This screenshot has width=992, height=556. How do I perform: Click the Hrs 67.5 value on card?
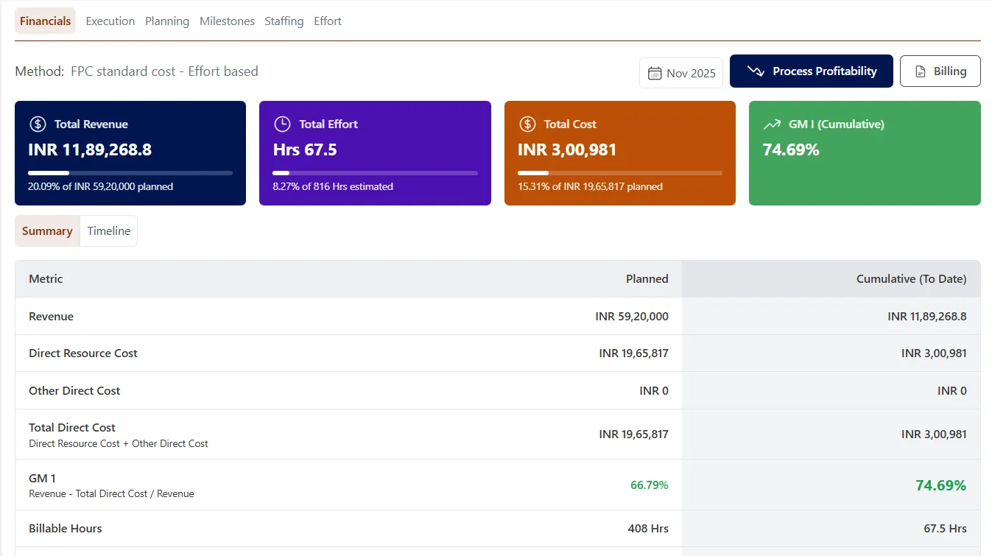pyautogui.click(x=305, y=149)
